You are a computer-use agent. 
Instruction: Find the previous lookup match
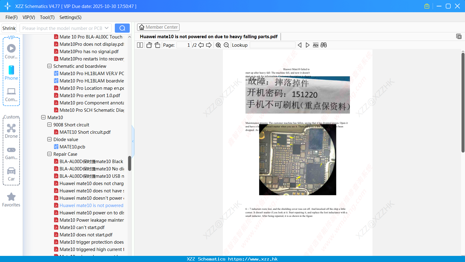click(x=300, y=45)
